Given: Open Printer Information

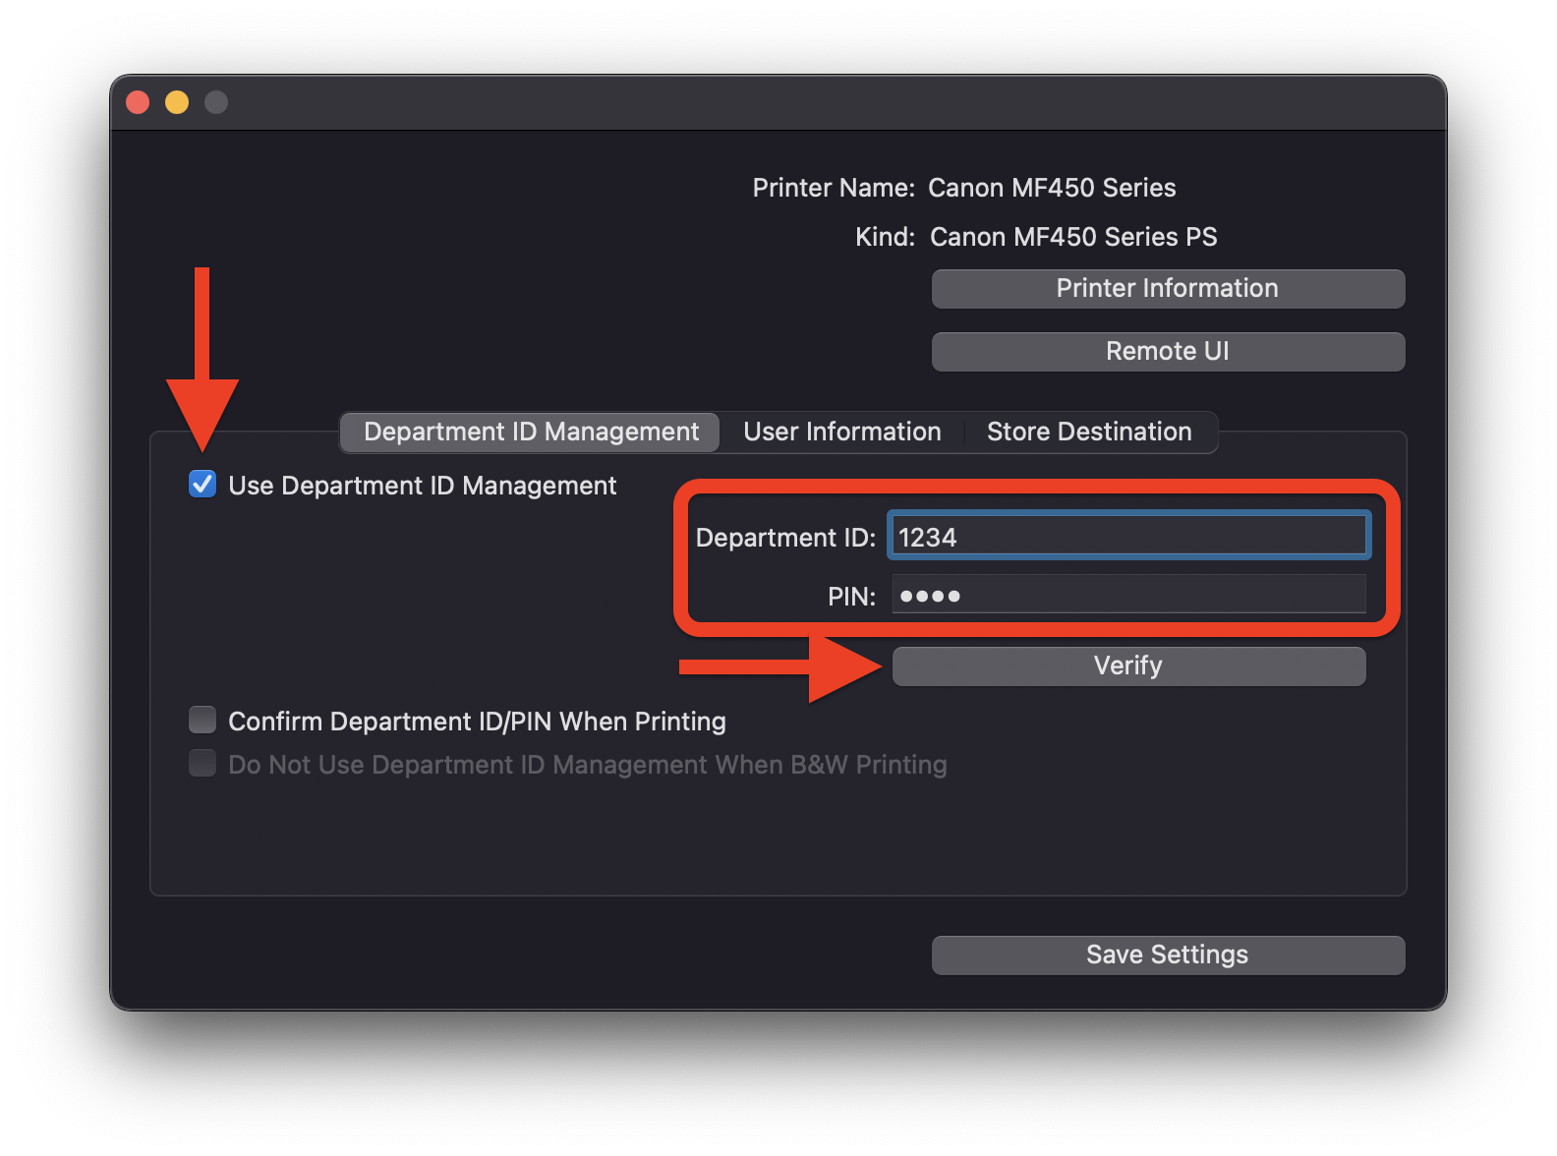Looking at the screenshot, I should [1167, 289].
